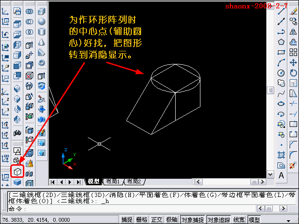Toggle 对象追踪 object tracking
The image size is (299, 224).
click(219, 220)
